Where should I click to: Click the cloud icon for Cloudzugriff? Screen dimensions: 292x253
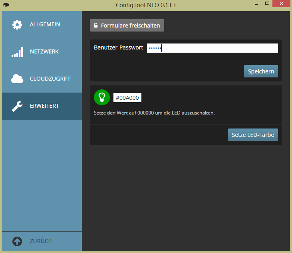click(17, 79)
